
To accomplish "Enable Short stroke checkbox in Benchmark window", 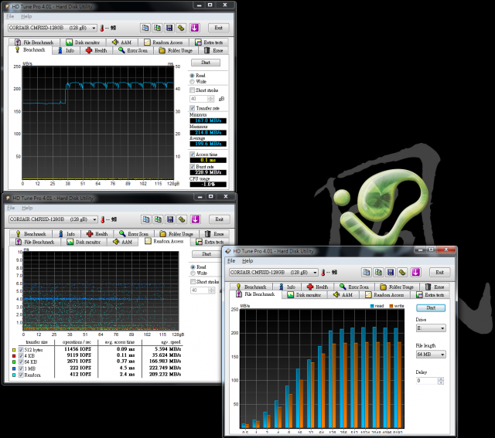I will click(192, 90).
